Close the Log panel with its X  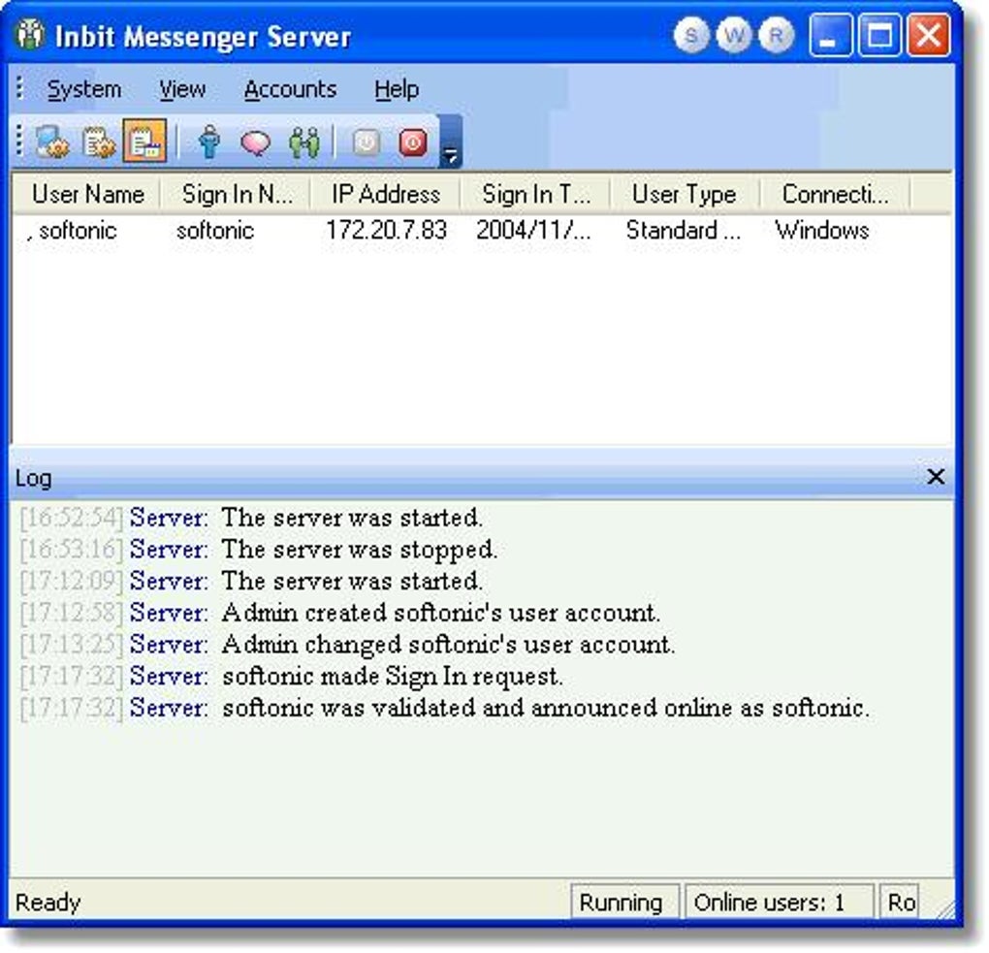(x=935, y=477)
